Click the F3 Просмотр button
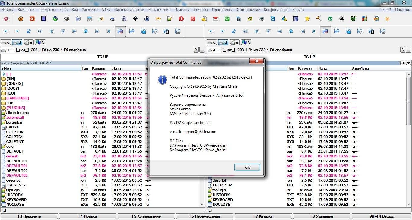Screen dimensions: 412x220 (x=29, y=216)
